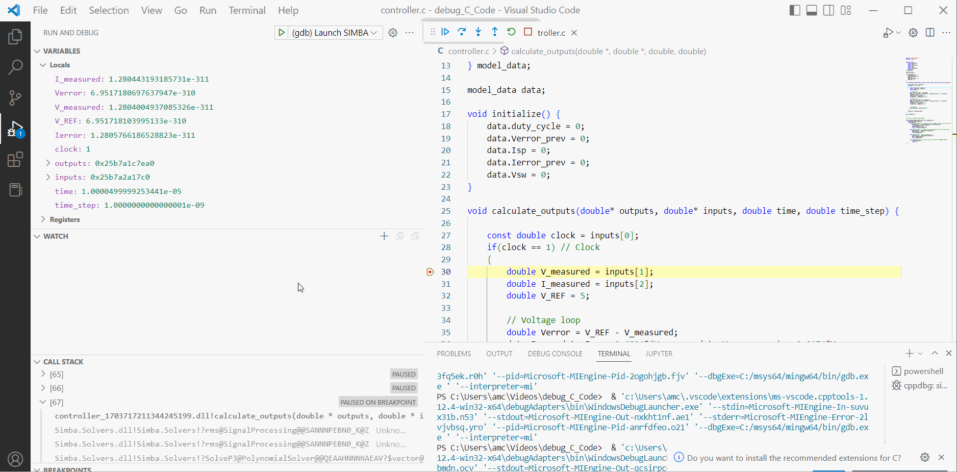
Task: Toggle the Secondary Side Bar layout icon
Action: pyautogui.click(x=829, y=10)
